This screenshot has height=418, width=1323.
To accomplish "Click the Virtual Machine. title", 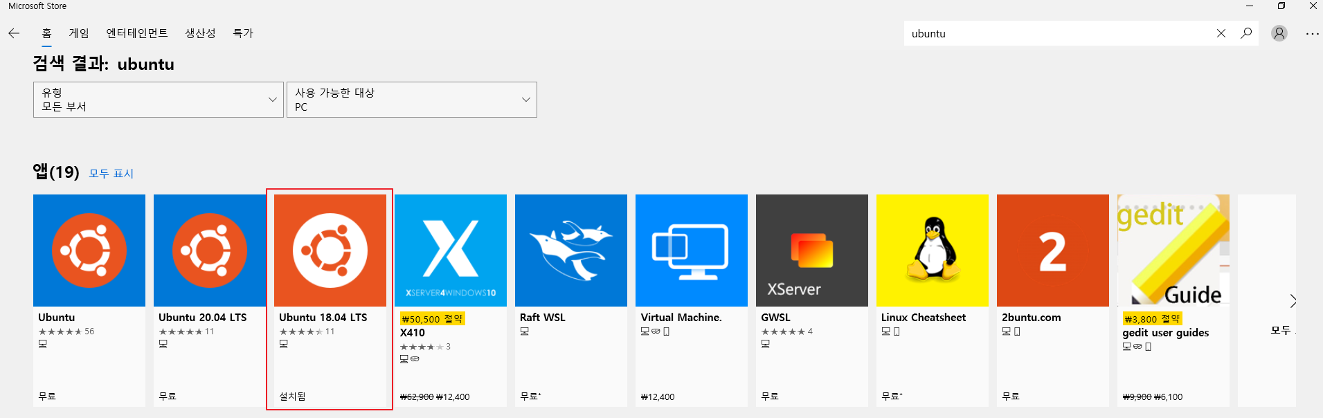I will tap(681, 318).
